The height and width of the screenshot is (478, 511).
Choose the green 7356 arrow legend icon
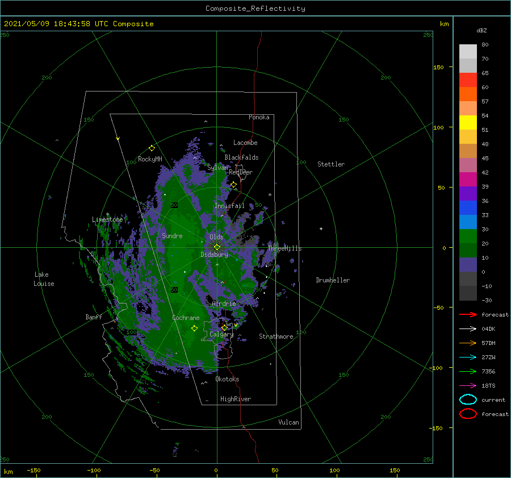468,371
